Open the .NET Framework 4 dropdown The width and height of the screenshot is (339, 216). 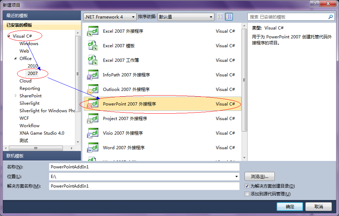click(x=110, y=17)
